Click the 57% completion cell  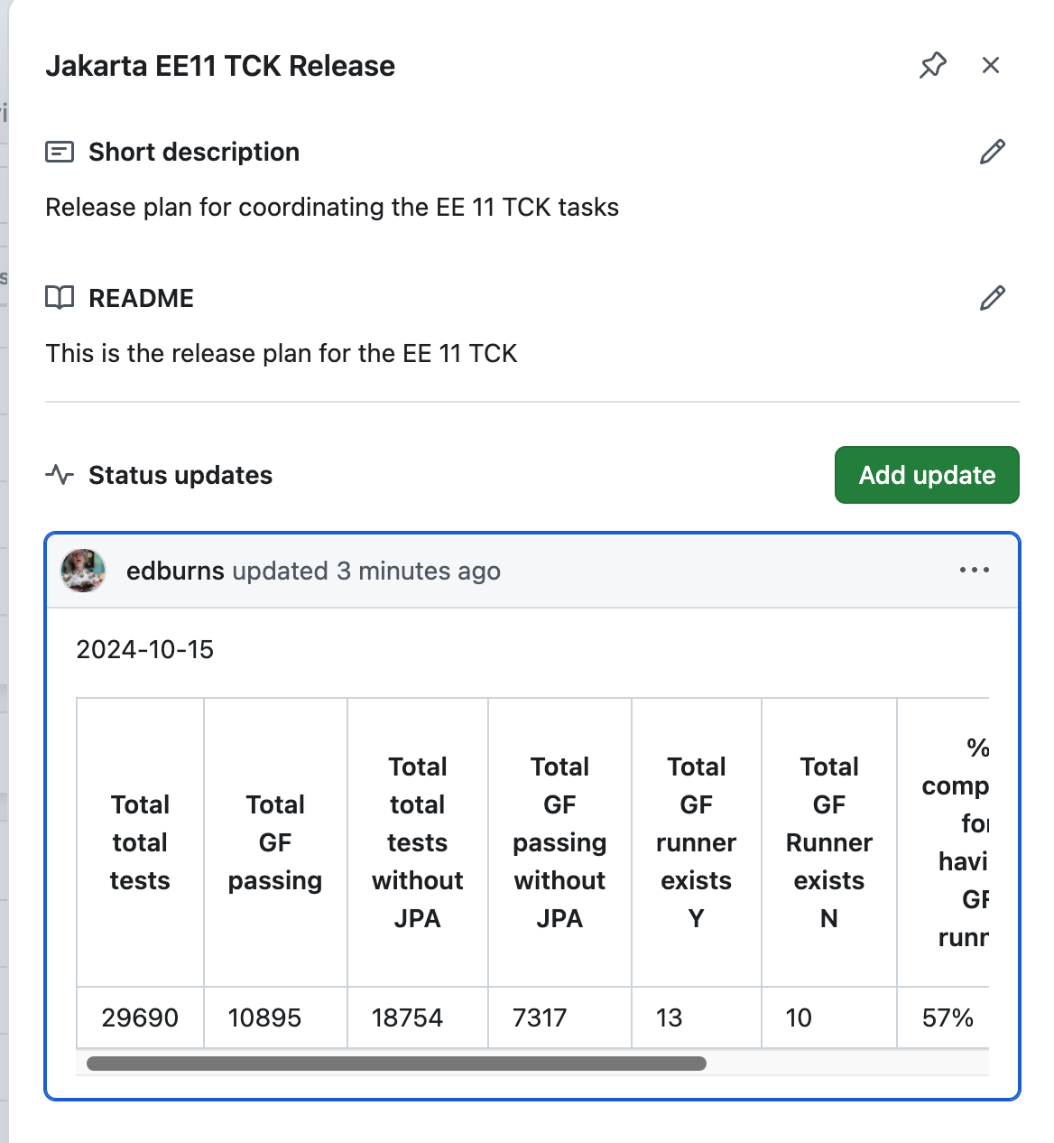point(948,1018)
